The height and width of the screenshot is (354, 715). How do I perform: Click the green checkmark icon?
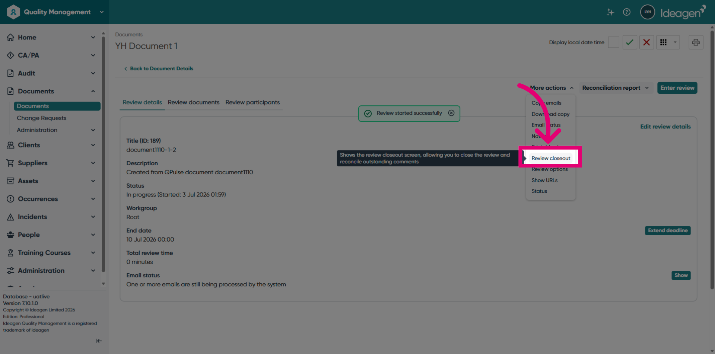(x=630, y=42)
